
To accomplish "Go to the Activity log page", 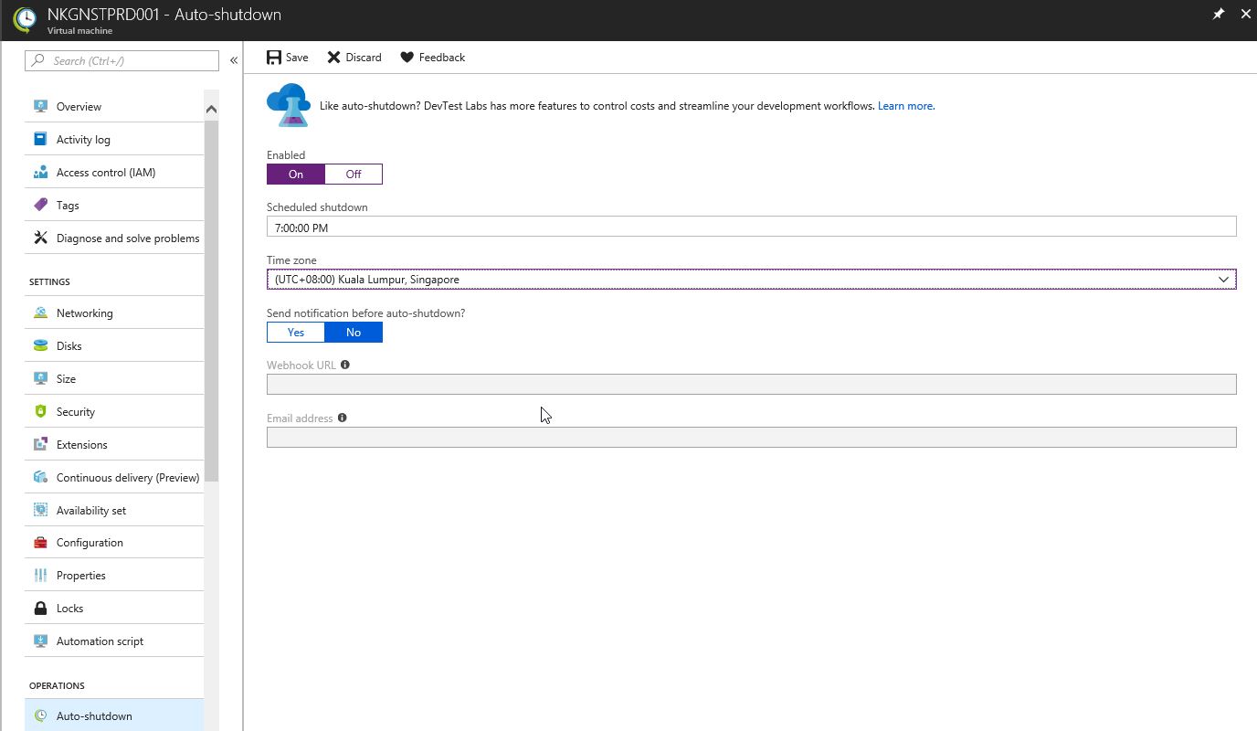I will pyautogui.click(x=83, y=140).
